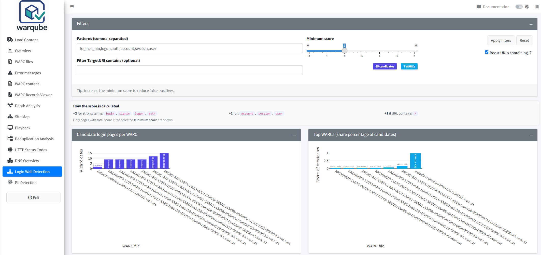Click the Reset button
This screenshot has height=255, width=541.
(x=524, y=40)
